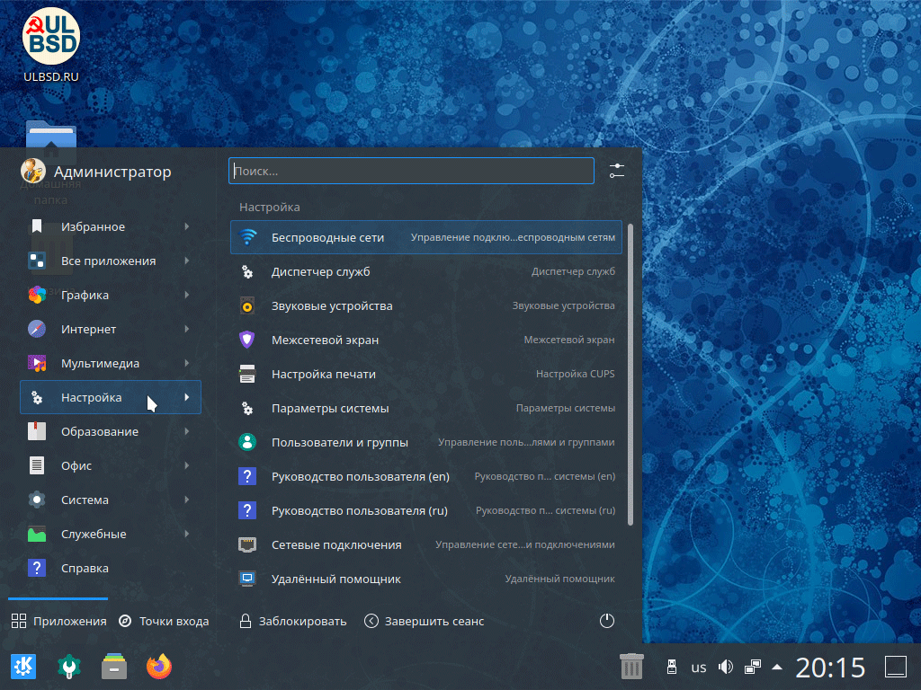Click the Поиск search field

click(411, 171)
